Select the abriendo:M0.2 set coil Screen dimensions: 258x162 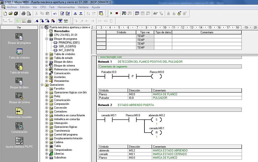tap(156, 119)
